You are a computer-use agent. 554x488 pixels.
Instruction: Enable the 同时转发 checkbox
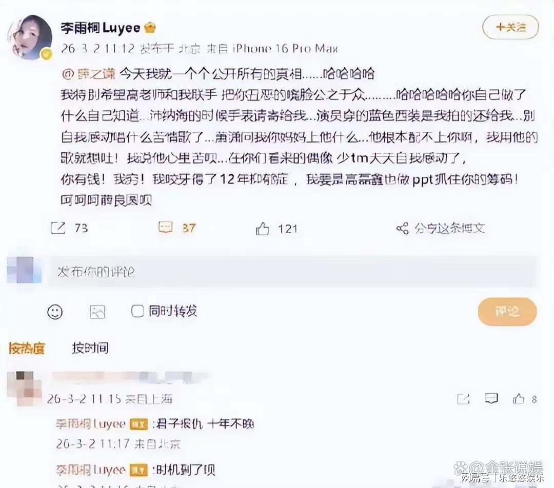[x=137, y=311]
